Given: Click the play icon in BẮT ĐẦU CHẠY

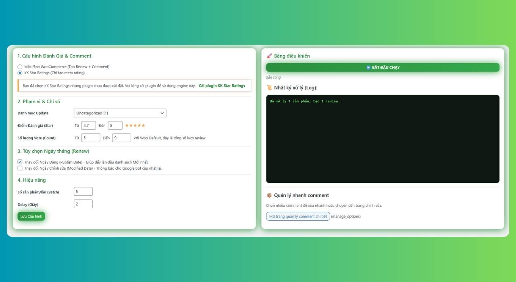Looking at the screenshot, I should click(368, 67).
